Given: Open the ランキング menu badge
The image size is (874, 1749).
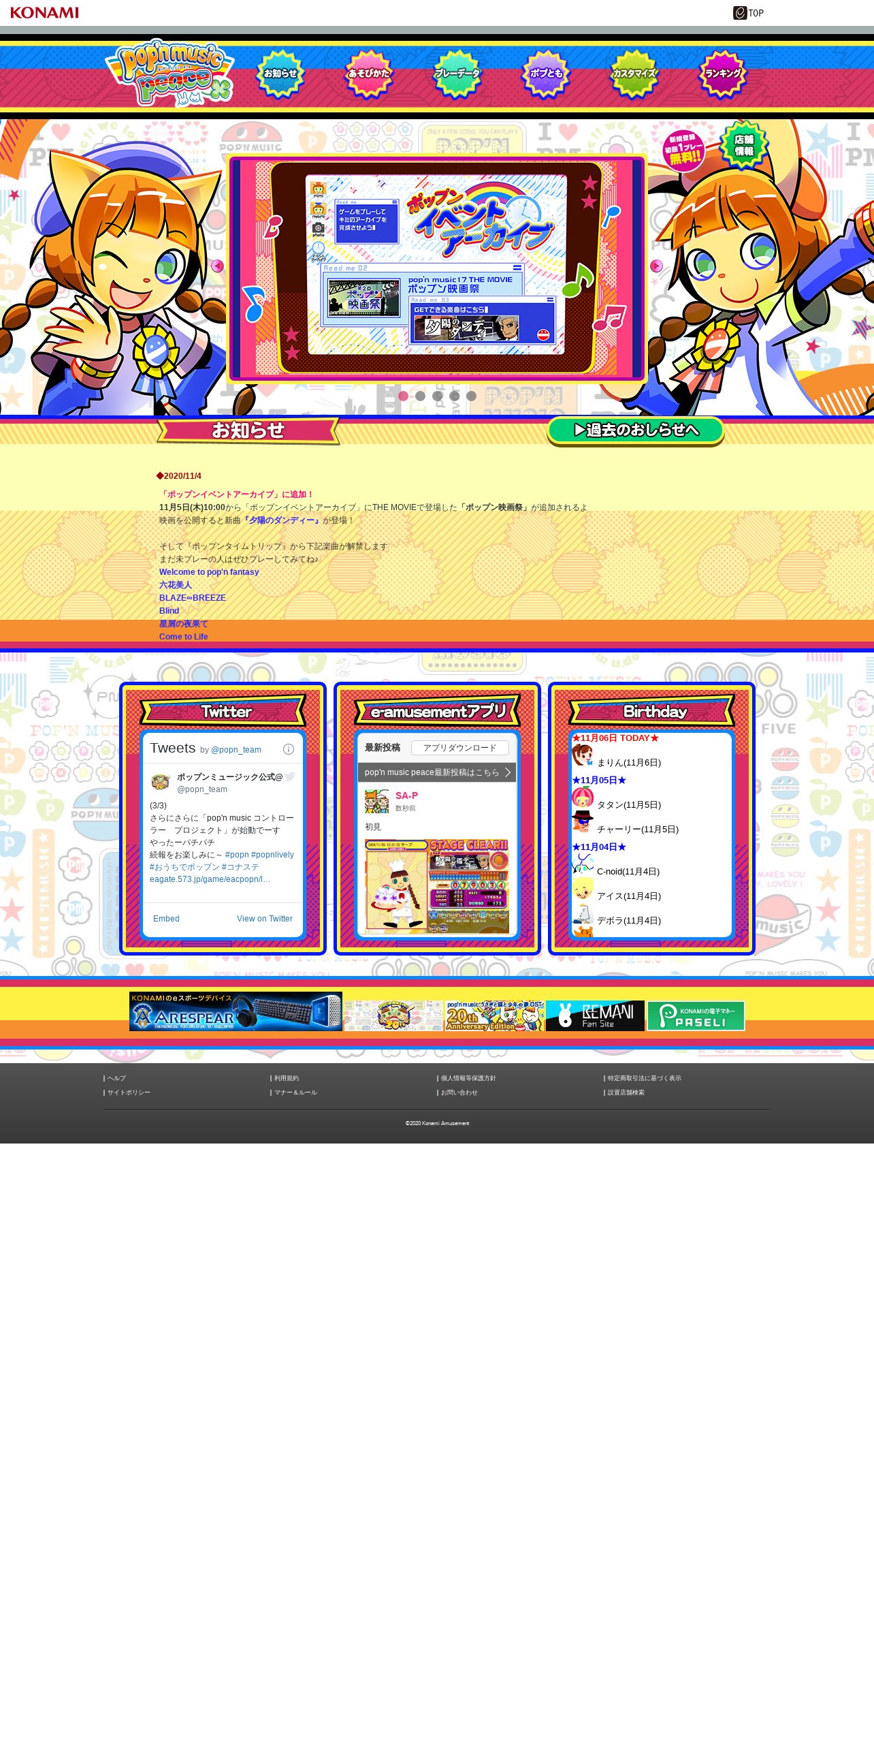Looking at the screenshot, I should [x=722, y=74].
